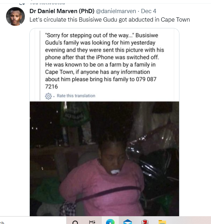Open the You Retweeted label link
Viewport: 211px width, 224px height.
(47, 3)
